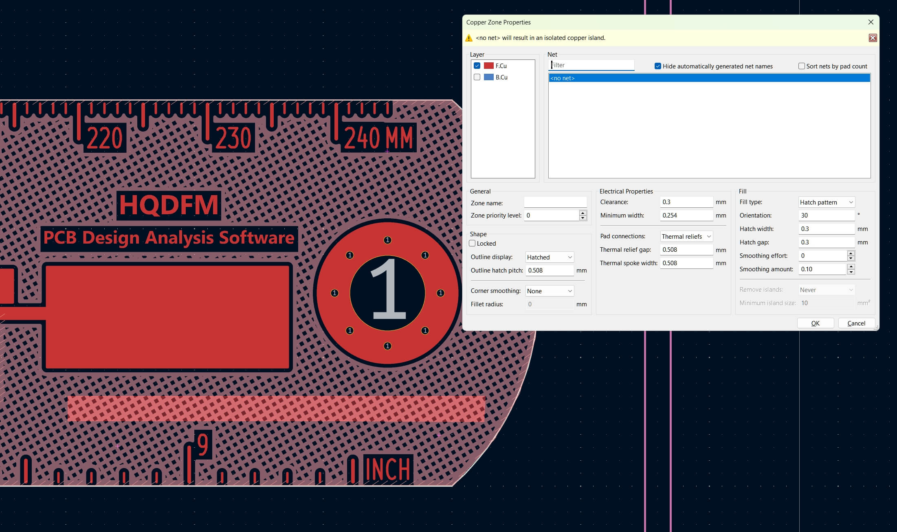Increase Zone priority level with up arrow

(583, 213)
